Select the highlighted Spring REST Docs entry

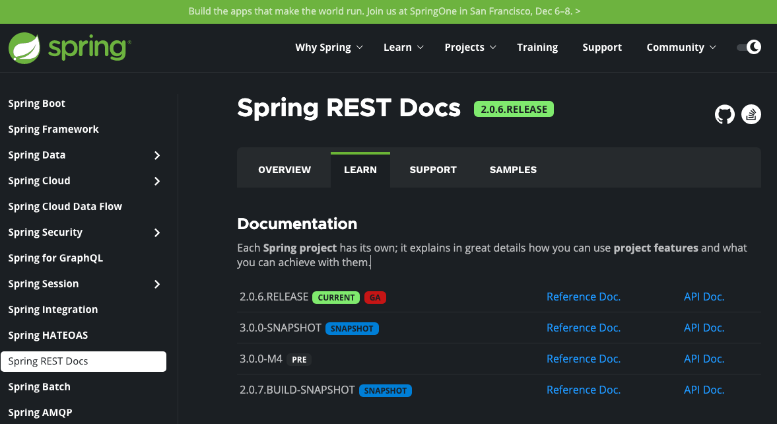(x=83, y=361)
